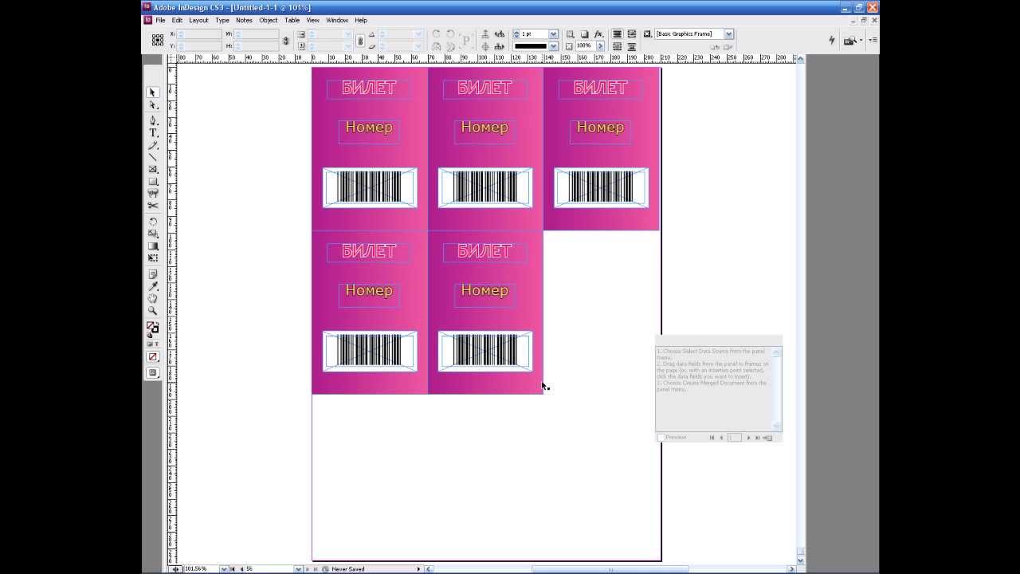Select the Eyedropper tool
Viewport: 1020px width, 574px height.
point(152,286)
